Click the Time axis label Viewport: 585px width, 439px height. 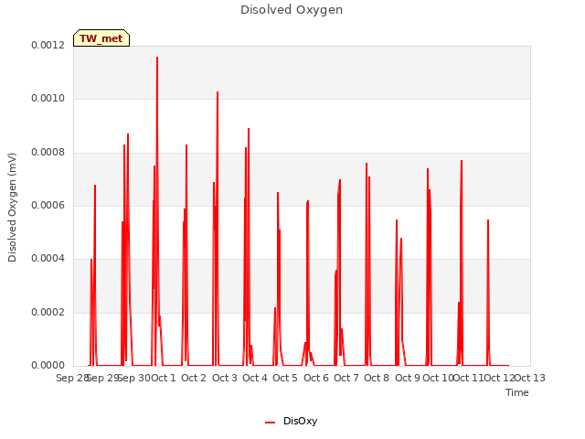517,392
